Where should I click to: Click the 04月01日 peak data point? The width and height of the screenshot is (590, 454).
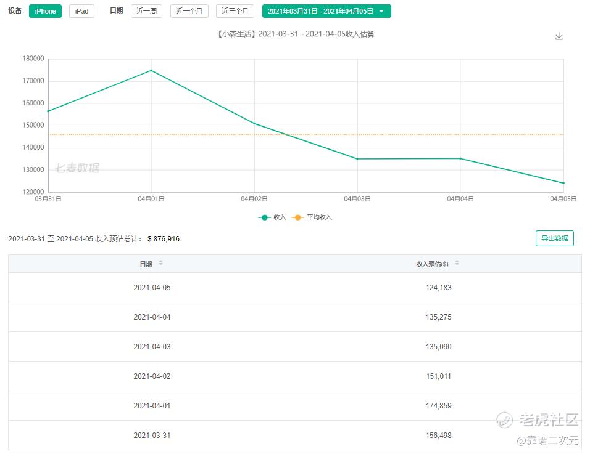[151, 70]
